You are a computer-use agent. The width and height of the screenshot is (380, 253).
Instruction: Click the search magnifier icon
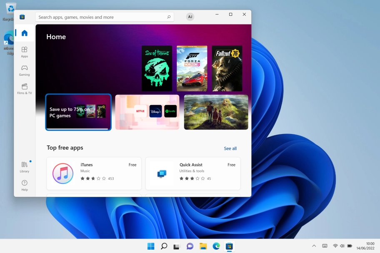tap(169, 17)
